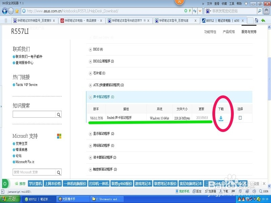
Task: Expand the 触控板驱动程序 (2) section
Action: pos(90,170)
